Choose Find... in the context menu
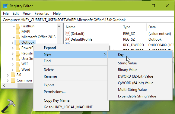175x114 pixels. tap(71, 61)
